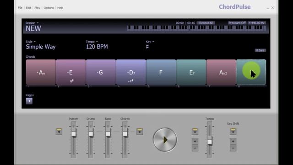
Task: Open the Play menu
Action: 37,8
